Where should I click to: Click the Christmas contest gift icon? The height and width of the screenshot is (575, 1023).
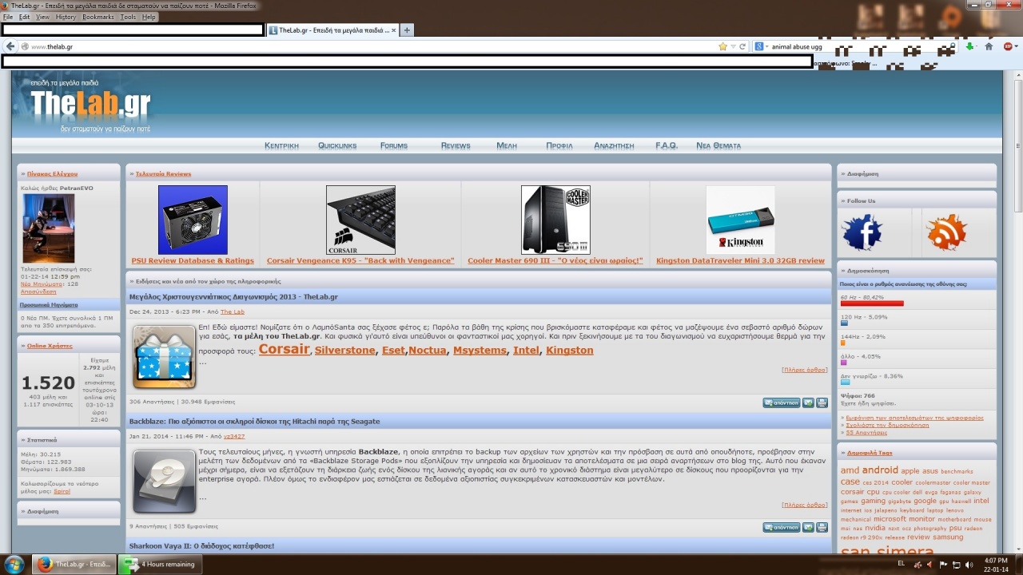[x=164, y=357]
